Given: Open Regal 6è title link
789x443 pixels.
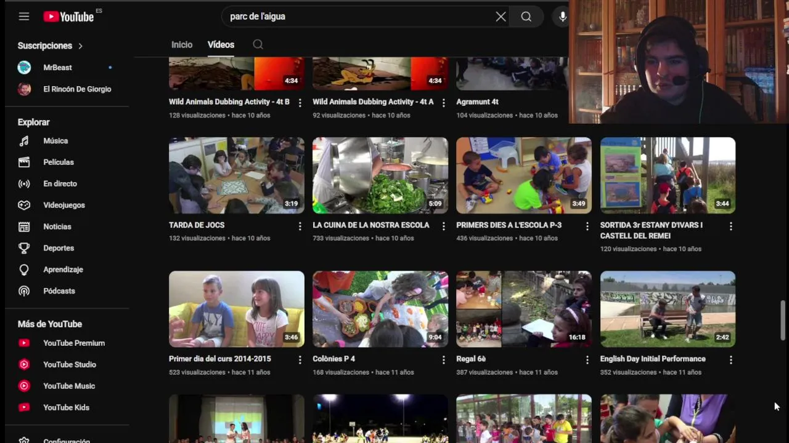Looking at the screenshot, I should coord(471,359).
